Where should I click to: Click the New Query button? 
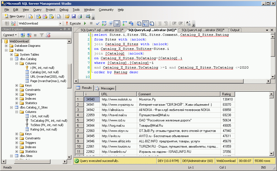[x=15, y=16]
